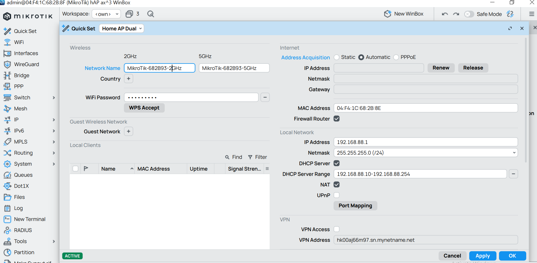Screen dimensions: 537x263
Task: Toggle Safe Mode switch
Action: click(469, 14)
